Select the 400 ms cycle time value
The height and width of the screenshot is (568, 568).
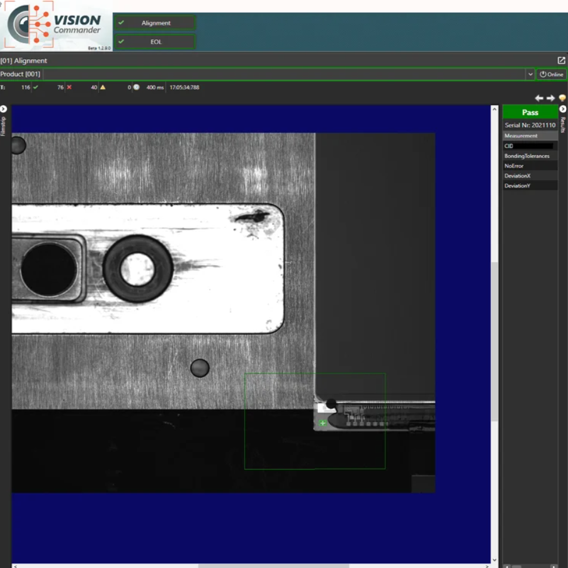155,88
